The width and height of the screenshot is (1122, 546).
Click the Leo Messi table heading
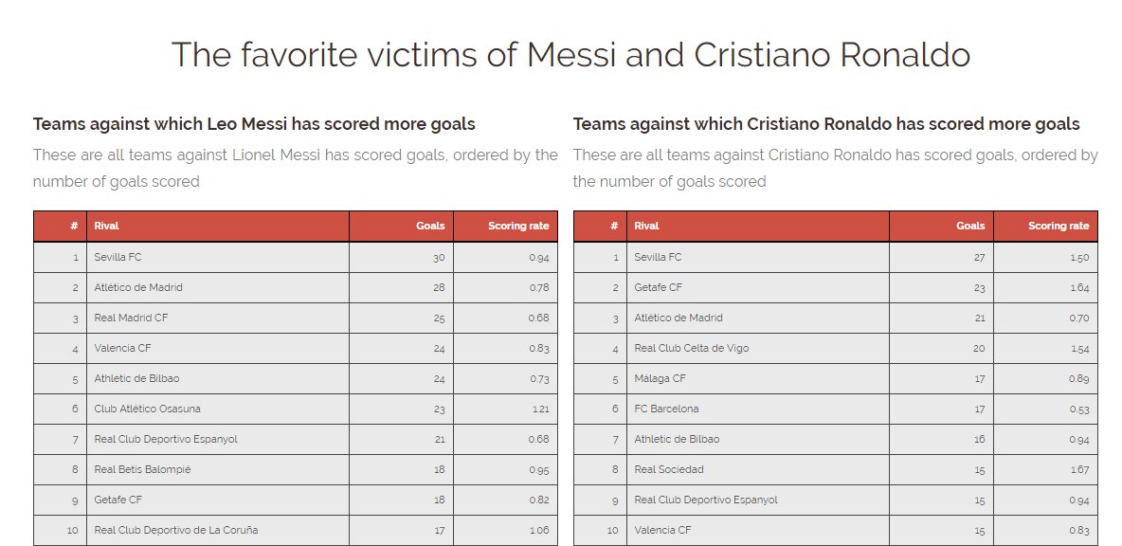tap(254, 124)
